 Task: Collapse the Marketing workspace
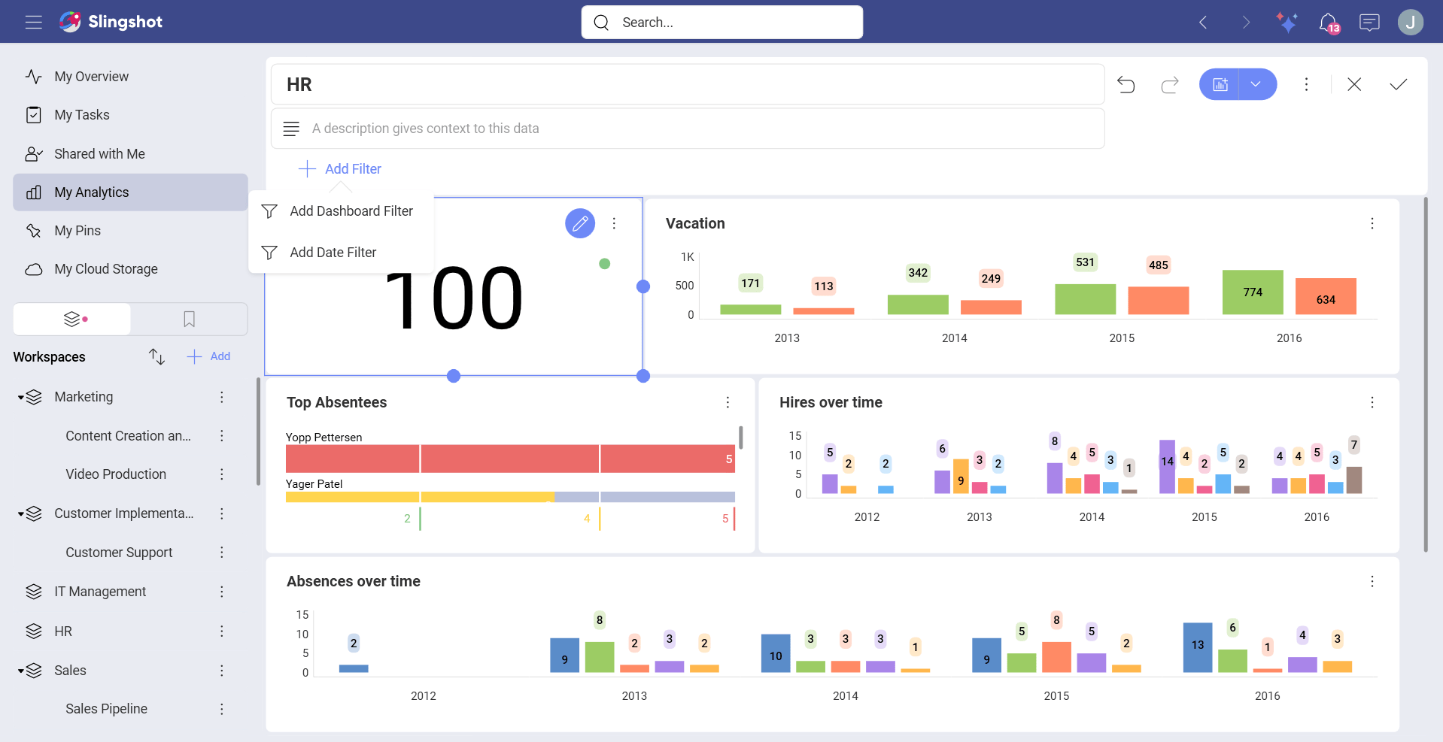[x=19, y=397]
